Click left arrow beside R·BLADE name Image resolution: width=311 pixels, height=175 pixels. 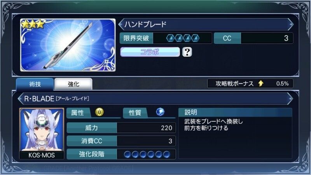pyautogui.click(x=20, y=99)
